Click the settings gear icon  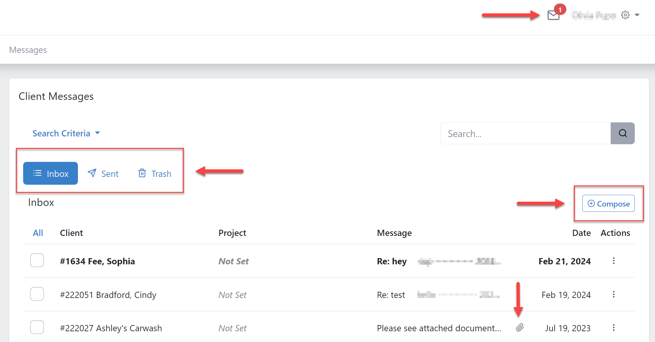[x=625, y=15]
